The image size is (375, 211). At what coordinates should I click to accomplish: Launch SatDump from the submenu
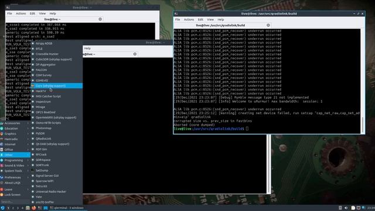pyautogui.click(x=56, y=171)
